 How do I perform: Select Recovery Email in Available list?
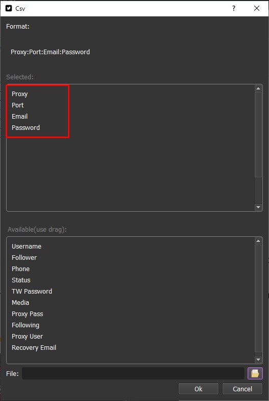(x=34, y=348)
